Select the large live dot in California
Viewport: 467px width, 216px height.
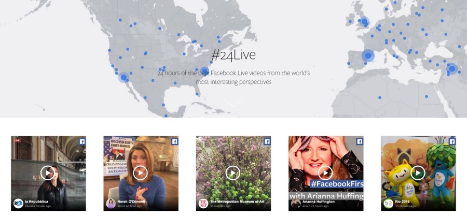[x=123, y=77]
